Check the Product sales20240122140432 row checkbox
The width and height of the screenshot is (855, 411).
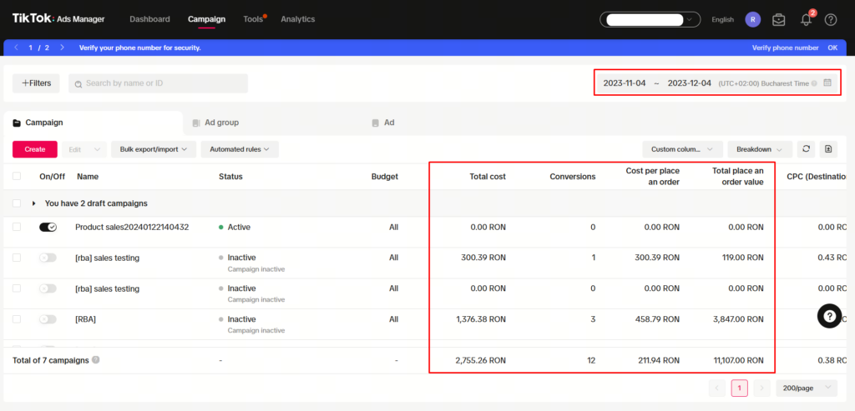coord(17,227)
